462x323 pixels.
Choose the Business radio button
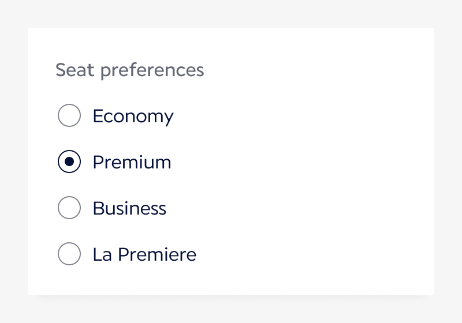69,208
